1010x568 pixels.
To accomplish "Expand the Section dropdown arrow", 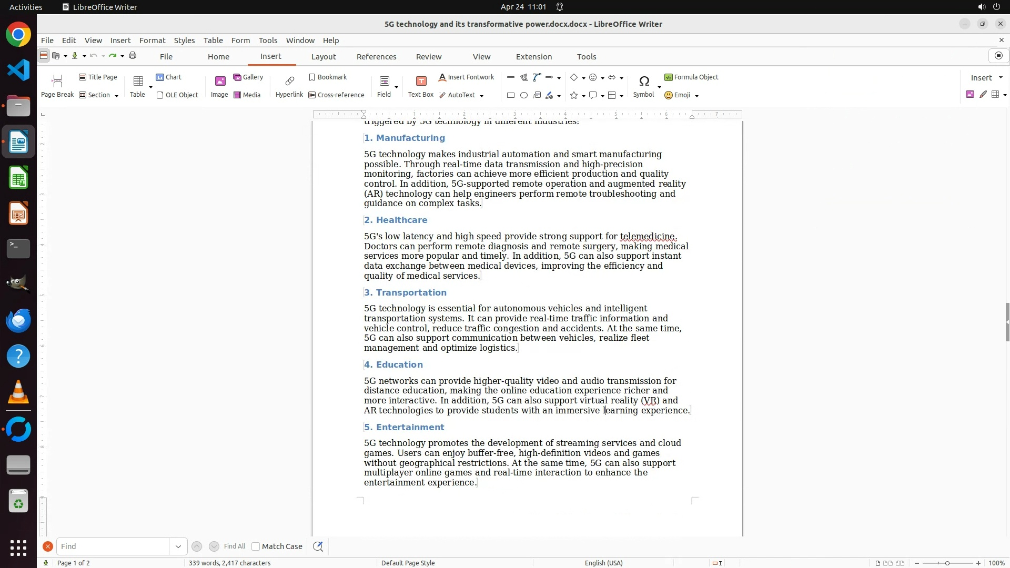I will [116, 96].
